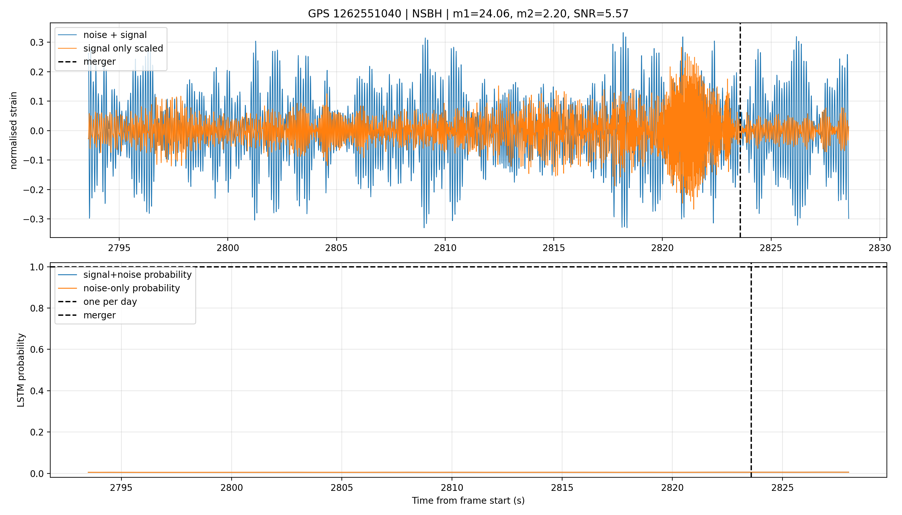Image resolution: width=902 pixels, height=515 pixels.
Task: Click the 0.3 tick on strain axis
Action: coord(37,42)
